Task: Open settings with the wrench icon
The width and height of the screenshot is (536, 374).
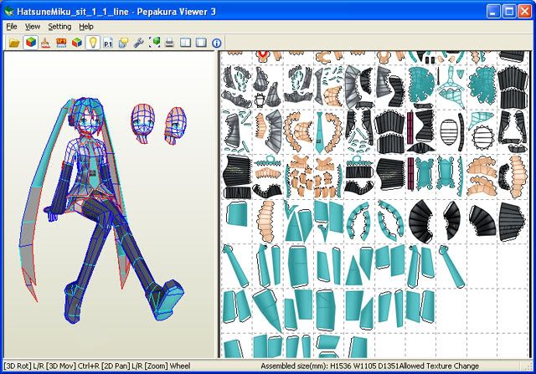Action: click(139, 43)
